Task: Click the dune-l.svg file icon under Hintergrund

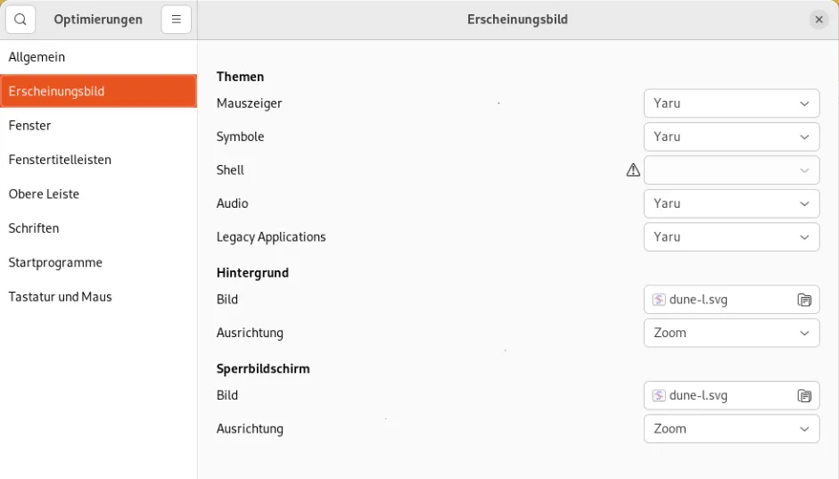Action: [659, 300]
